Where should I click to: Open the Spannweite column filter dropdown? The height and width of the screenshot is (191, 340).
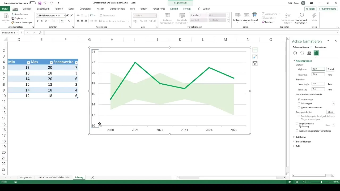pyautogui.click(x=76, y=62)
